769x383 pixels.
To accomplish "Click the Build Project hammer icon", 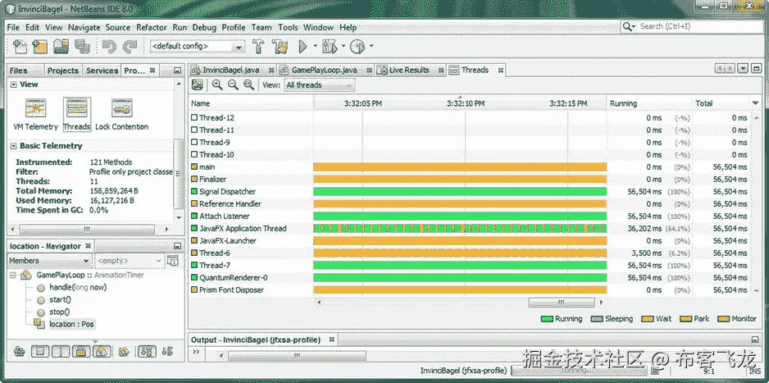I will pos(258,47).
